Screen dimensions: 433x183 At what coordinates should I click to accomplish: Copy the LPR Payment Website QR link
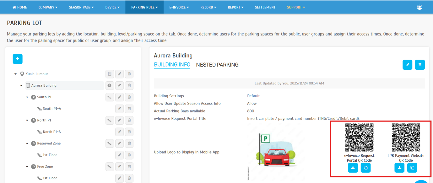tap(412, 168)
